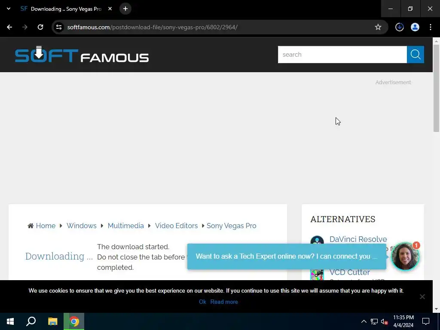Open the Chrome profile avatar
This screenshot has height=330, width=440.
tap(415, 27)
